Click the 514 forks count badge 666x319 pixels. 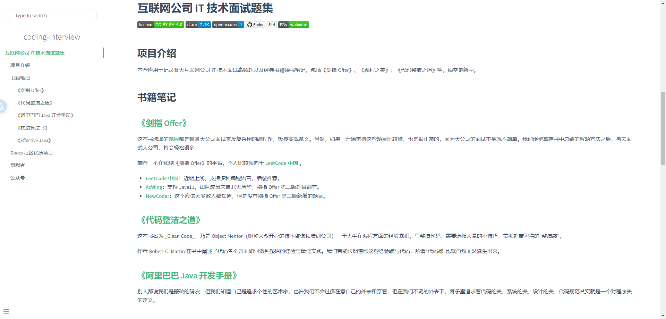[x=272, y=25]
